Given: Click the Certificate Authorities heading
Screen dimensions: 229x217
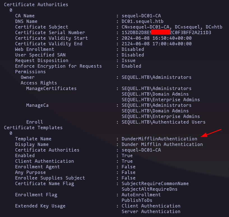Looking at the screenshot, I should pos(36,4).
